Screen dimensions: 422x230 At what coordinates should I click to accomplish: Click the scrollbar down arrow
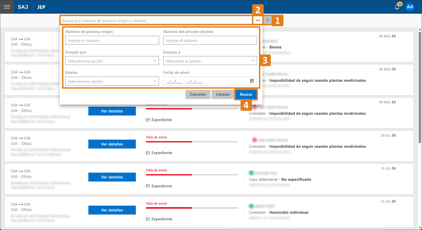[420, 228]
